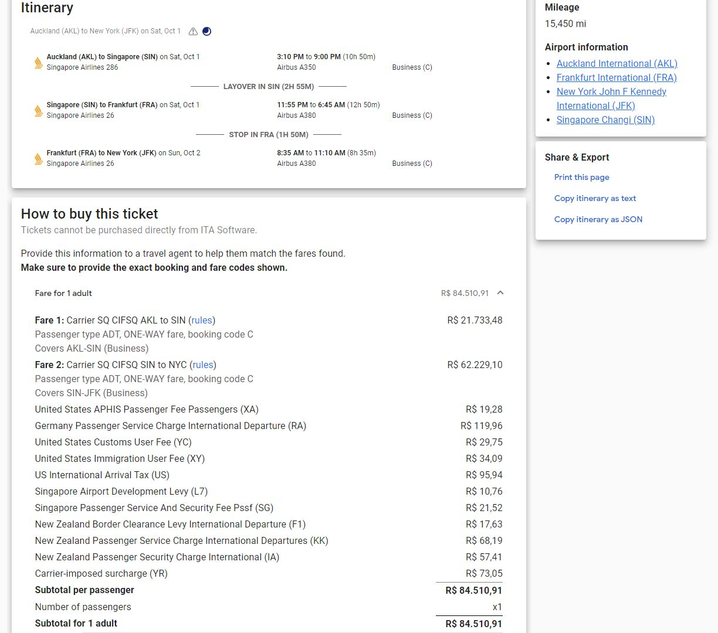Click United States Customs User Fee (YC) row
The image size is (718, 633).
tap(269, 442)
